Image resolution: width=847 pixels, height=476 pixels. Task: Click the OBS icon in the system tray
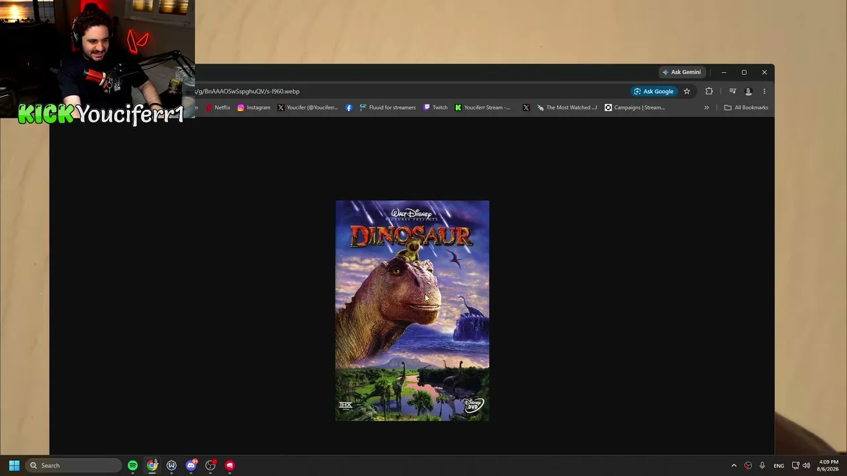[x=748, y=465]
